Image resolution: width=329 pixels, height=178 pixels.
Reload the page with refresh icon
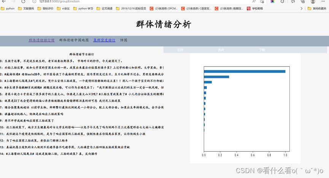point(23,2)
